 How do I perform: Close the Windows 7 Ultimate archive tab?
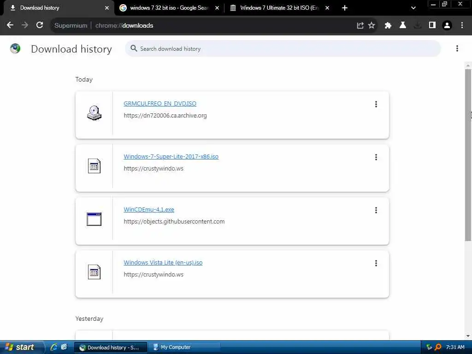(x=327, y=8)
